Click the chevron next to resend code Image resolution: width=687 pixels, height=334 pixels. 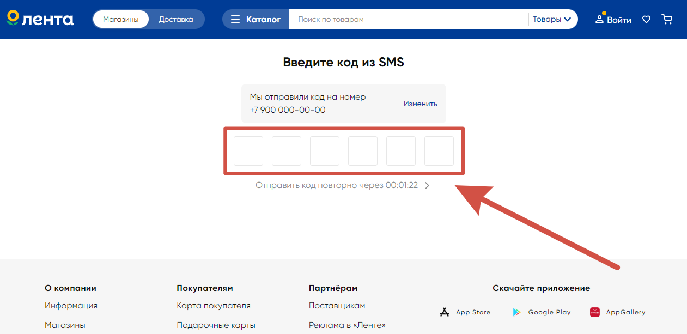click(x=427, y=186)
